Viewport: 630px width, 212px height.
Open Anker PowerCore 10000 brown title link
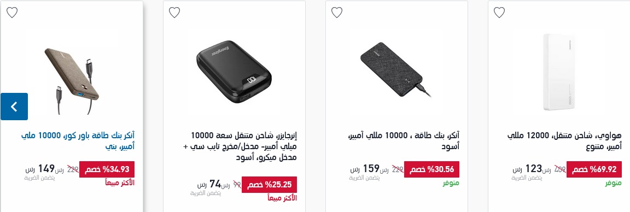(x=78, y=141)
